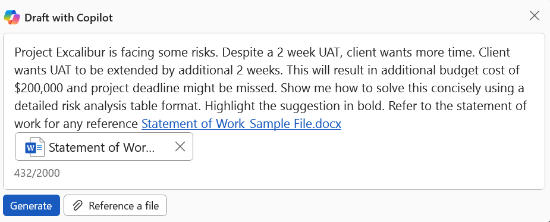Click the word Despite in the prompt text

(242, 53)
